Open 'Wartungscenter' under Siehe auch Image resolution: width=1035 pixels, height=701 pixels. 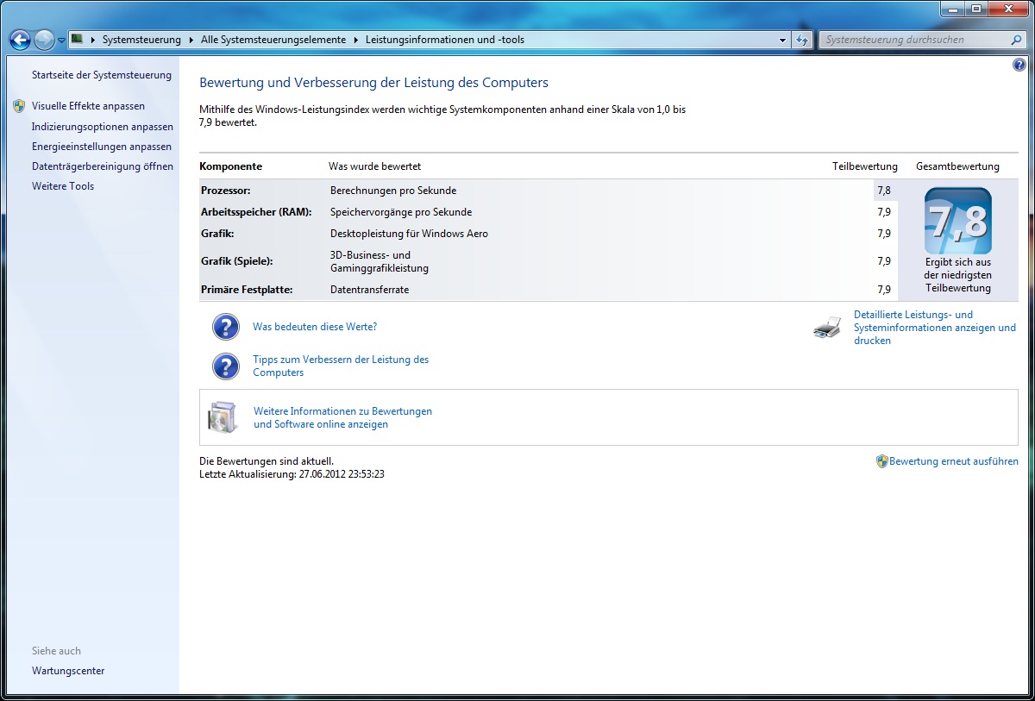coord(68,671)
